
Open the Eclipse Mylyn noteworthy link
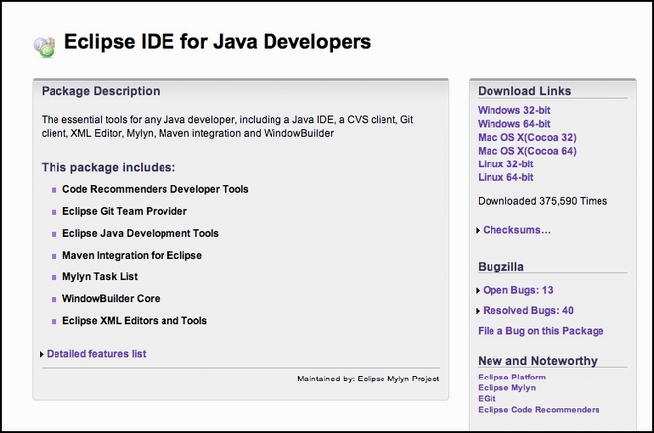(506, 388)
